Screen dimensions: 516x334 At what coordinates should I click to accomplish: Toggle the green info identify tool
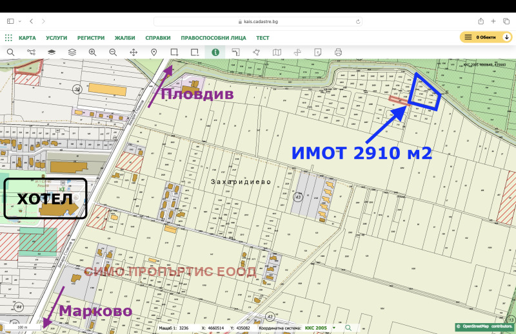215,52
